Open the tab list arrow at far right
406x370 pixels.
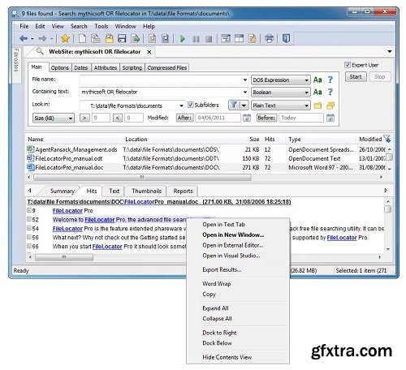390,51
